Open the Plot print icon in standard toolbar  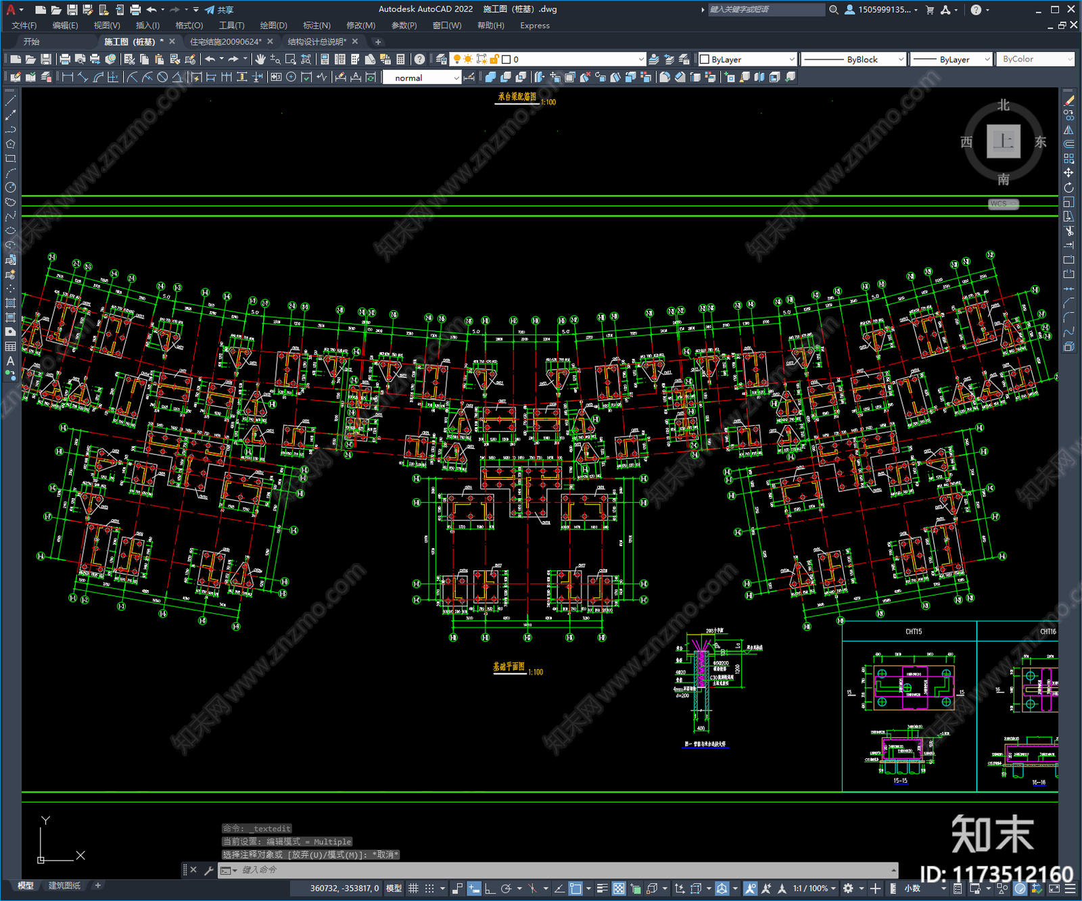tap(65, 59)
